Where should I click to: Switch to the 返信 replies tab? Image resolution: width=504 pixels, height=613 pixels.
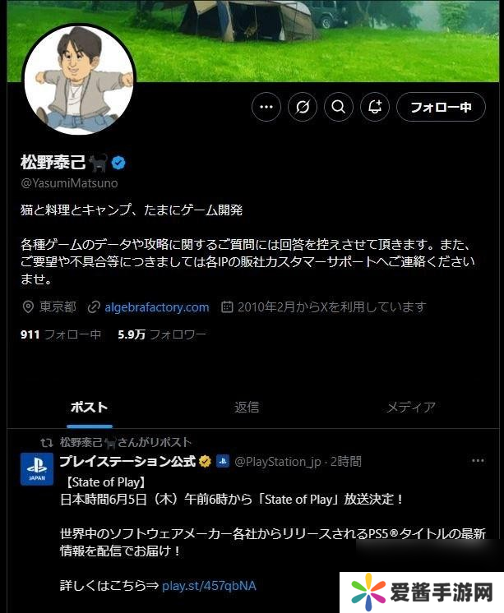(247, 408)
